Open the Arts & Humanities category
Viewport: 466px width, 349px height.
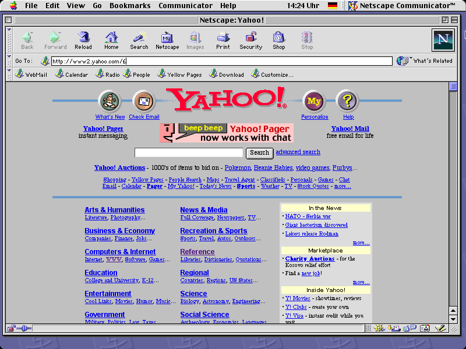(x=115, y=210)
